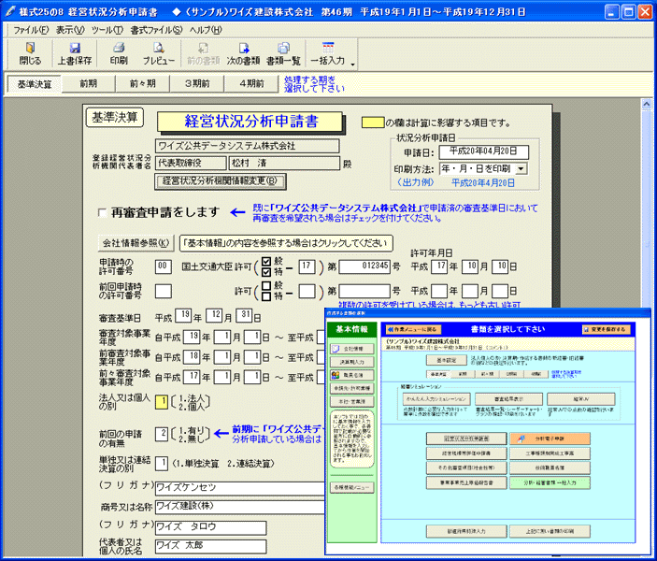Viewport: 657px width, 561px height.
Task: Click 分析電子申請 orange icon button
Action: pos(550,439)
